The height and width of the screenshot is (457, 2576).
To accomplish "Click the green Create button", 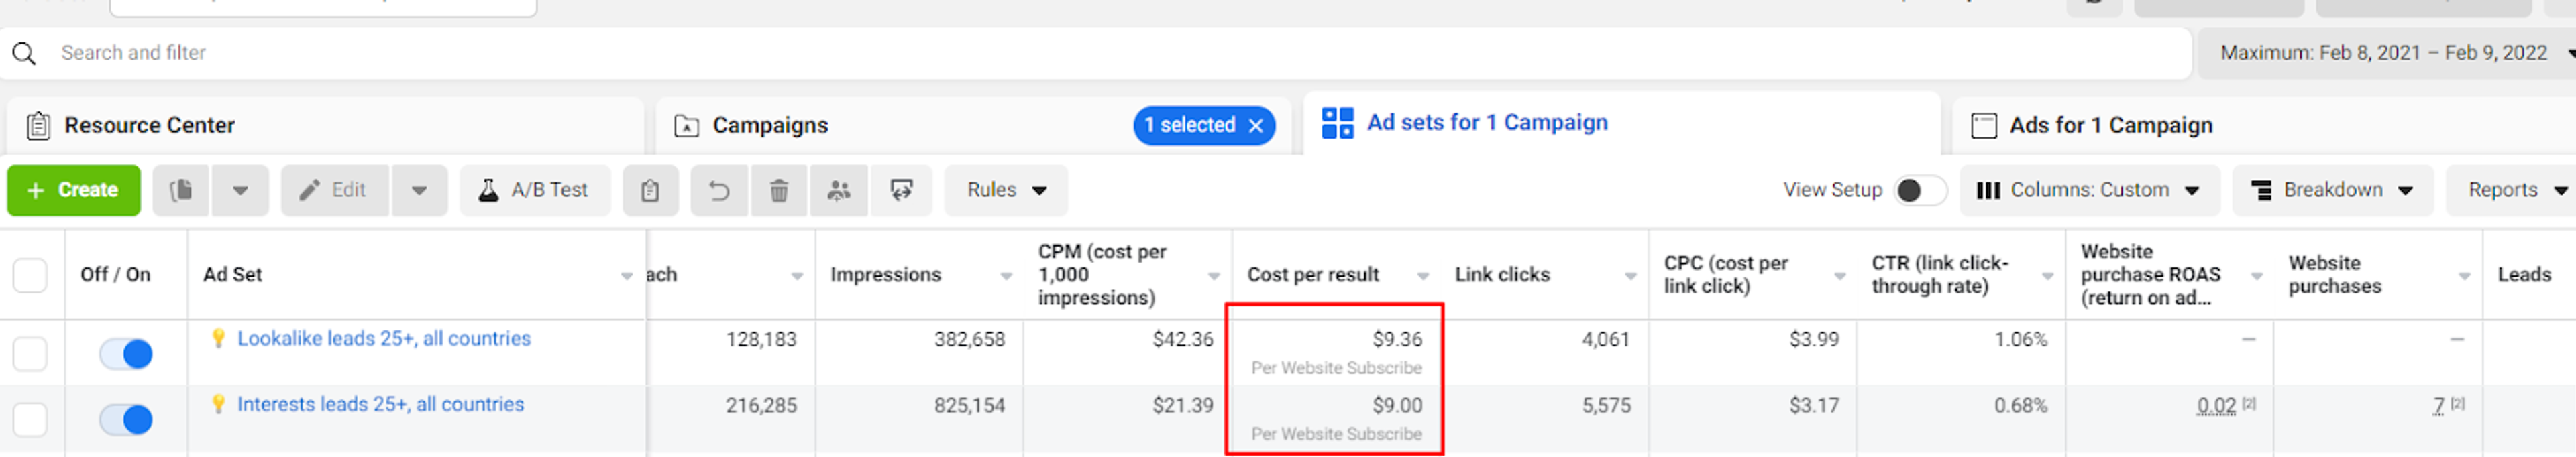I will 74,190.
